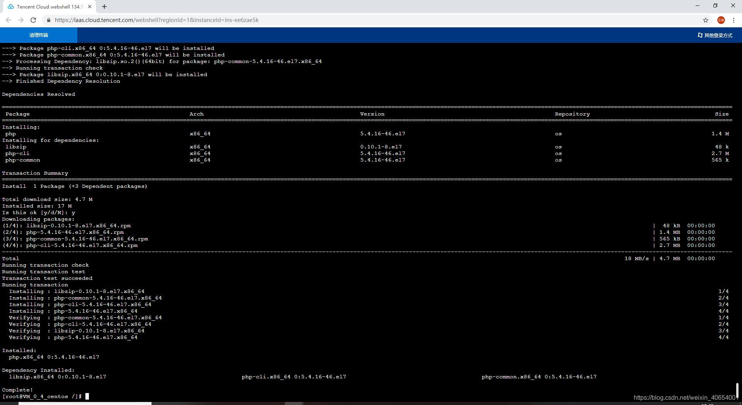Click 'php-common' in the package table
742x405 pixels.
pyautogui.click(x=23, y=160)
